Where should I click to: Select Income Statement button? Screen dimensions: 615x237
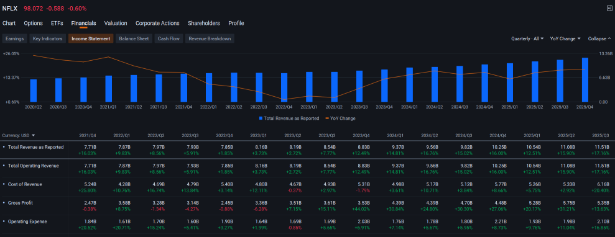coord(91,38)
